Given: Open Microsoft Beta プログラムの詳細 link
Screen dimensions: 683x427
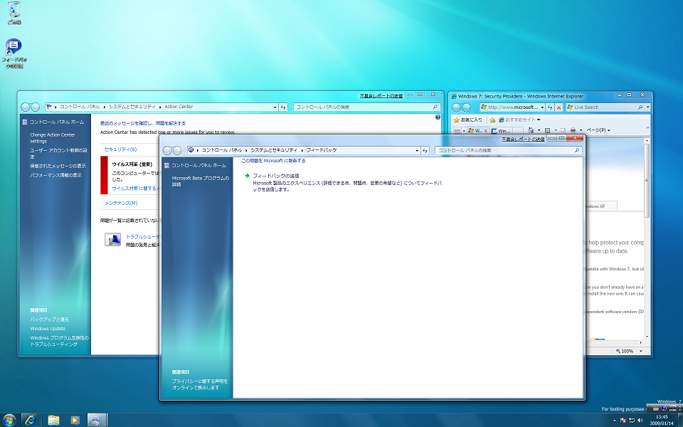Looking at the screenshot, I should [x=201, y=181].
